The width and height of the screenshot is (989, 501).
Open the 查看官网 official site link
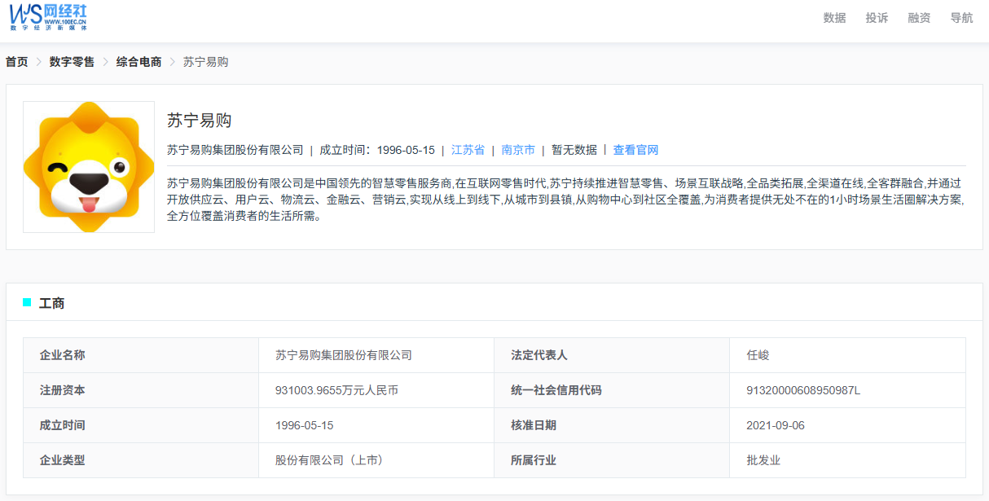635,150
